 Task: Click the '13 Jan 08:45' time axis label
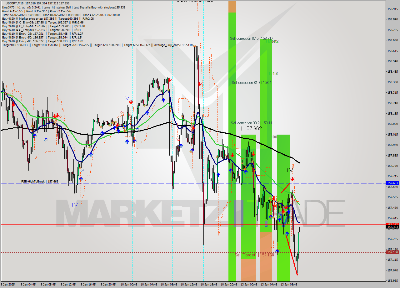[x=288, y=285]
